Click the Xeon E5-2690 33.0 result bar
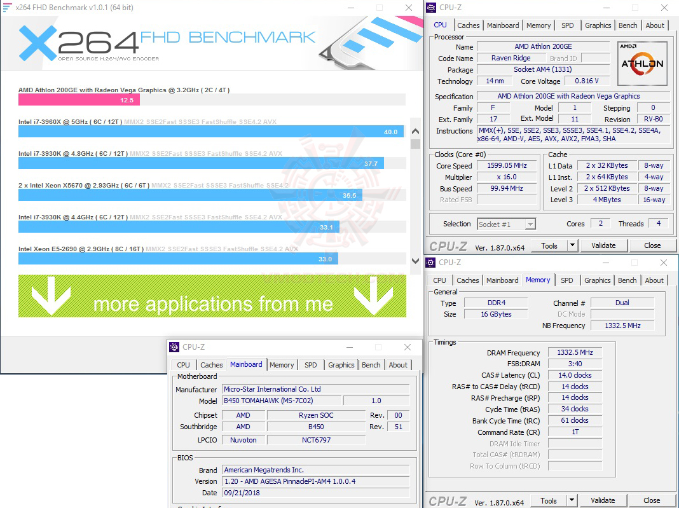 [178, 259]
